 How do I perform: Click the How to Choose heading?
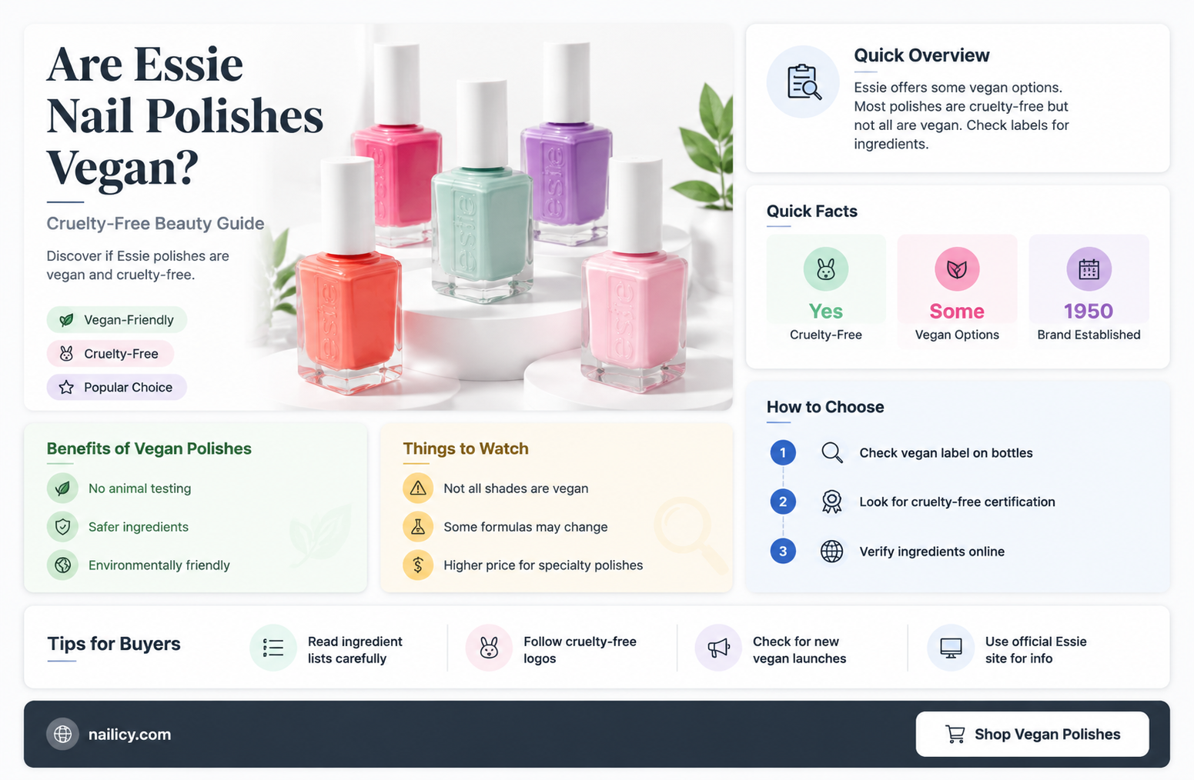tap(825, 407)
